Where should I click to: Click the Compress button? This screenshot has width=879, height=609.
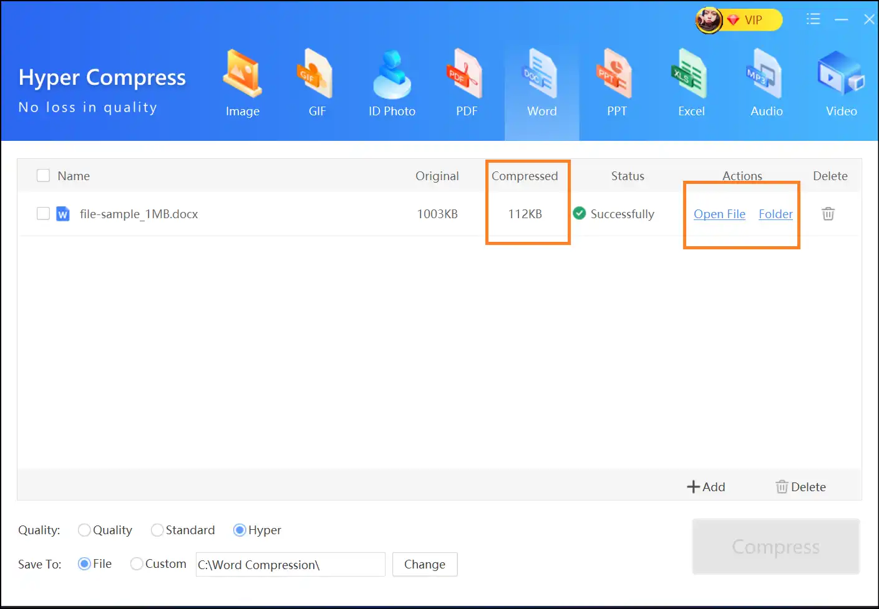coord(775,547)
